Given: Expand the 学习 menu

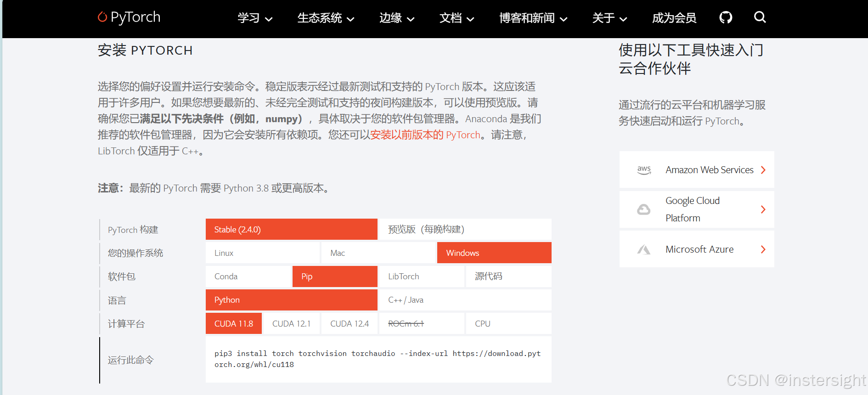Looking at the screenshot, I should [x=255, y=18].
